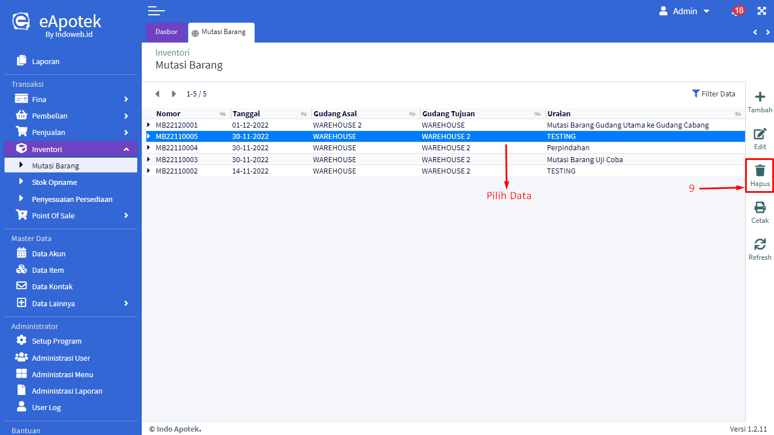Click the Tambah plus icon

760,98
